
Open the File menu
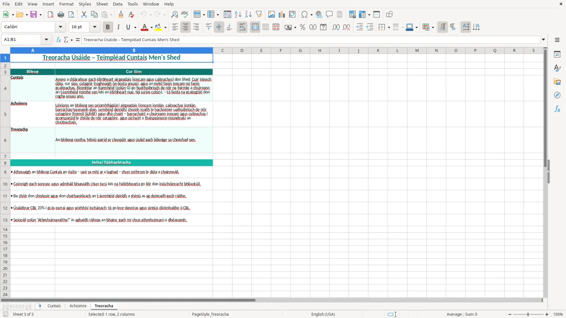[6, 4]
